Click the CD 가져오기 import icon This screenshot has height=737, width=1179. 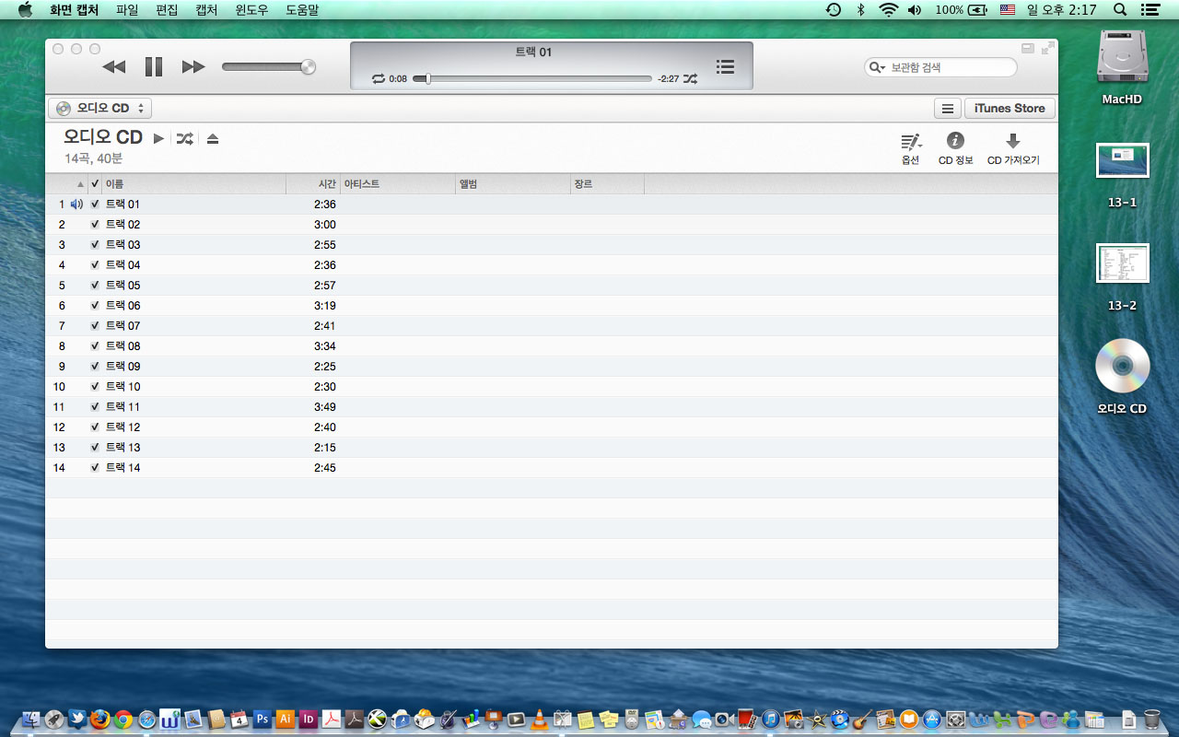pos(1012,141)
